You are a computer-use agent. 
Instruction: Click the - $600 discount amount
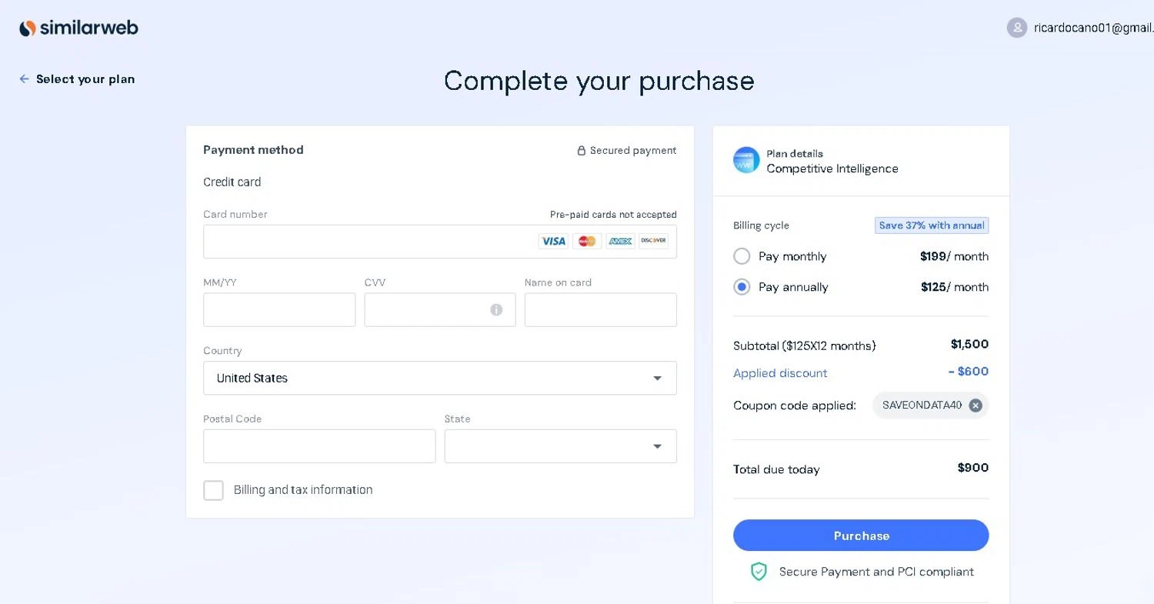coord(969,372)
